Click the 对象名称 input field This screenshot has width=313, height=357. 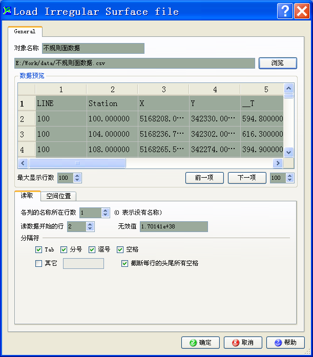pyautogui.click(x=93, y=48)
